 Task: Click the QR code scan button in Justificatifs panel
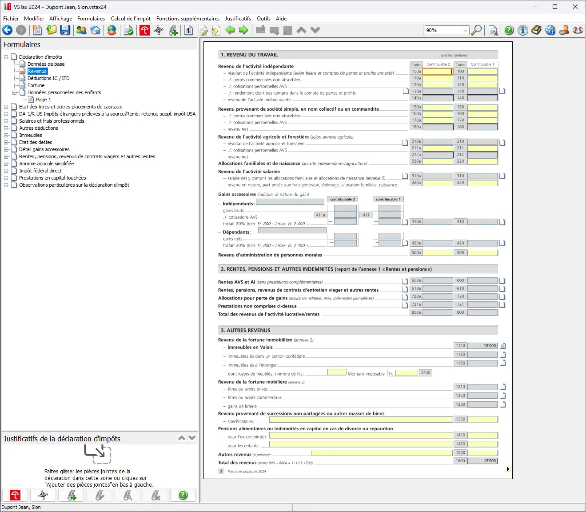[43, 495]
